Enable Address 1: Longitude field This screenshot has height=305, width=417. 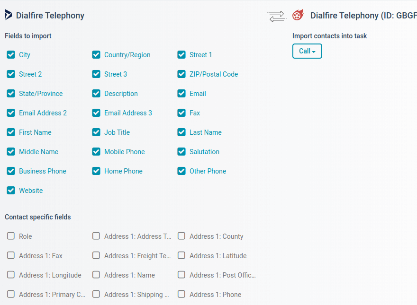(x=11, y=275)
